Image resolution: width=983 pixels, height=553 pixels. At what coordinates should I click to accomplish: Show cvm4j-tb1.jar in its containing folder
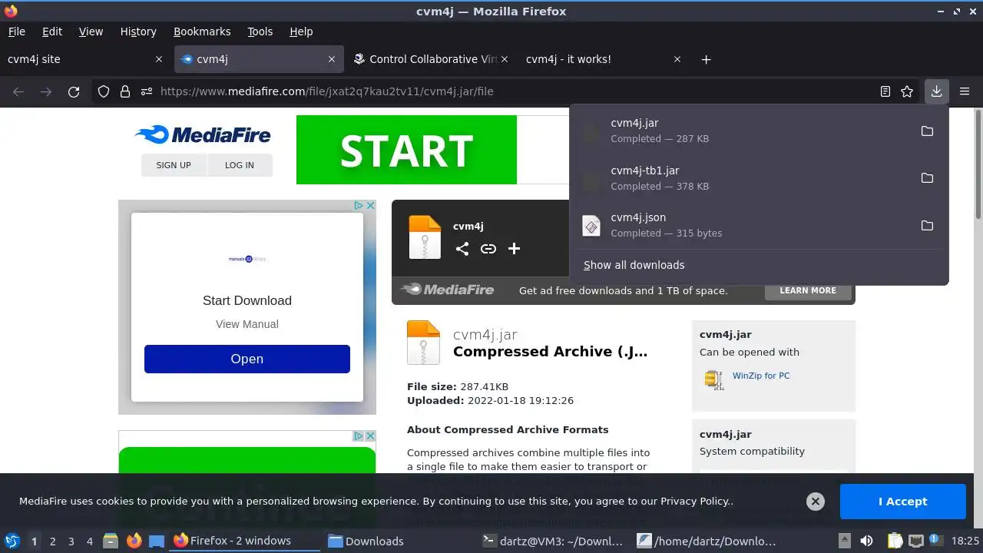coord(927,178)
